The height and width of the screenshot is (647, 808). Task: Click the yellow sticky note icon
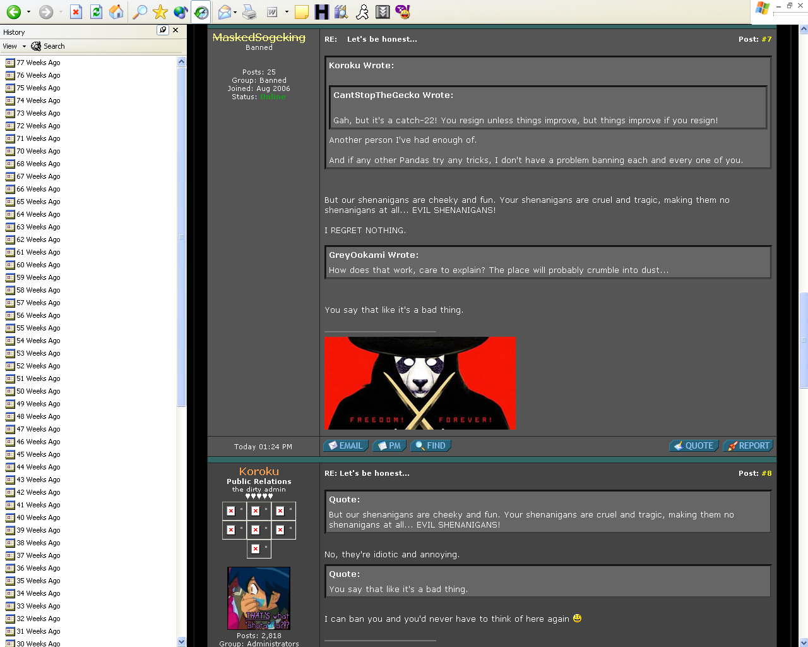302,12
